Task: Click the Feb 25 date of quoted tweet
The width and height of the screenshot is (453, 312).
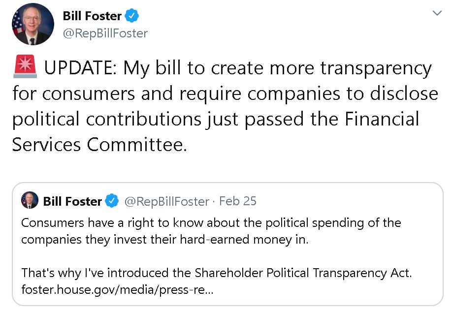Action: tap(238, 201)
